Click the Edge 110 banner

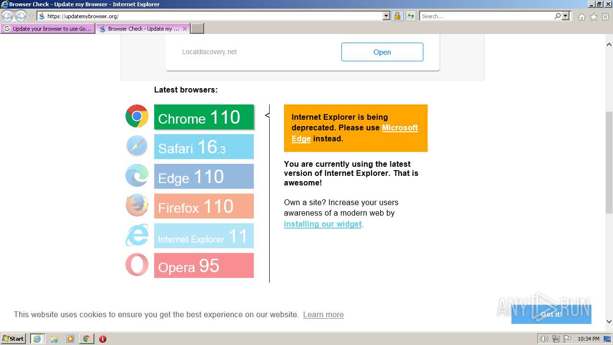[204, 176]
